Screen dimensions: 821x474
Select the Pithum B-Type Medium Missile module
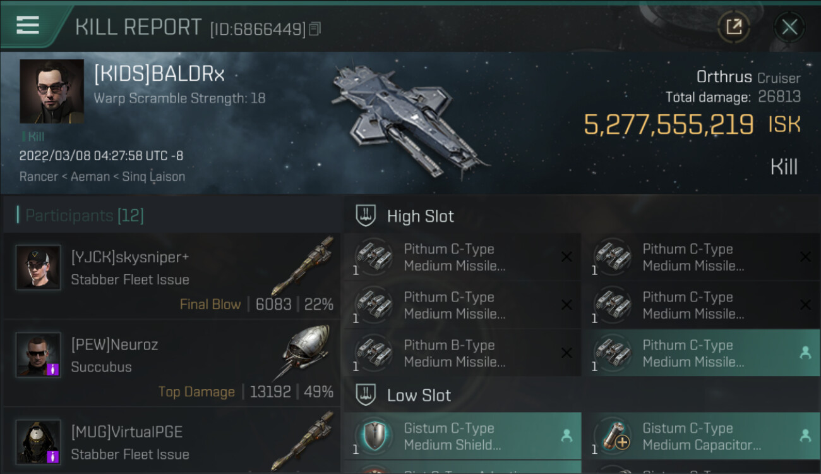point(462,353)
